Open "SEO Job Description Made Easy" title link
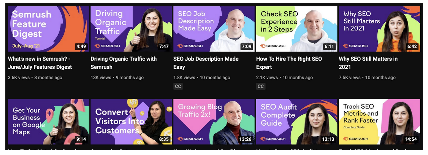The height and width of the screenshot is (155, 428). (206, 63)
